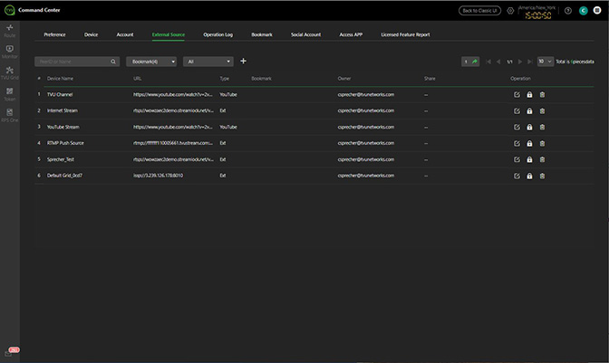Edit the Default Grid_0cd7 source
609x363 pixels.
point(517,176)
